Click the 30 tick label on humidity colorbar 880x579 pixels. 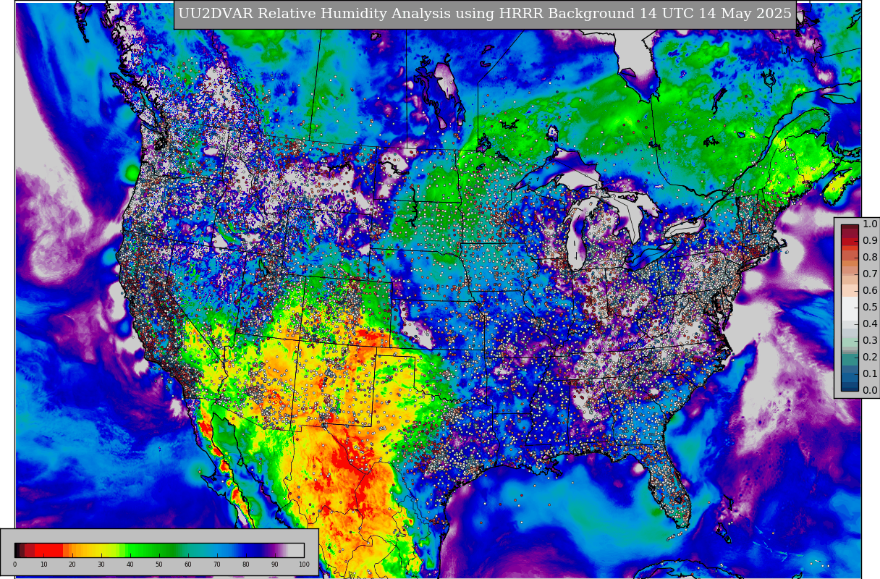pyautogui.click(x=101, y=565)
